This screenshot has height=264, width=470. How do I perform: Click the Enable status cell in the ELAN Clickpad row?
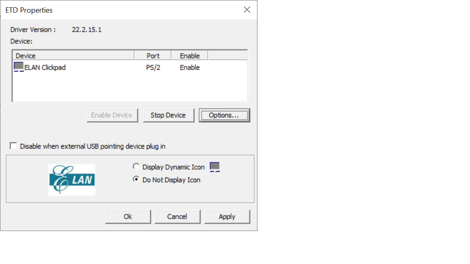tap(190, 67)
